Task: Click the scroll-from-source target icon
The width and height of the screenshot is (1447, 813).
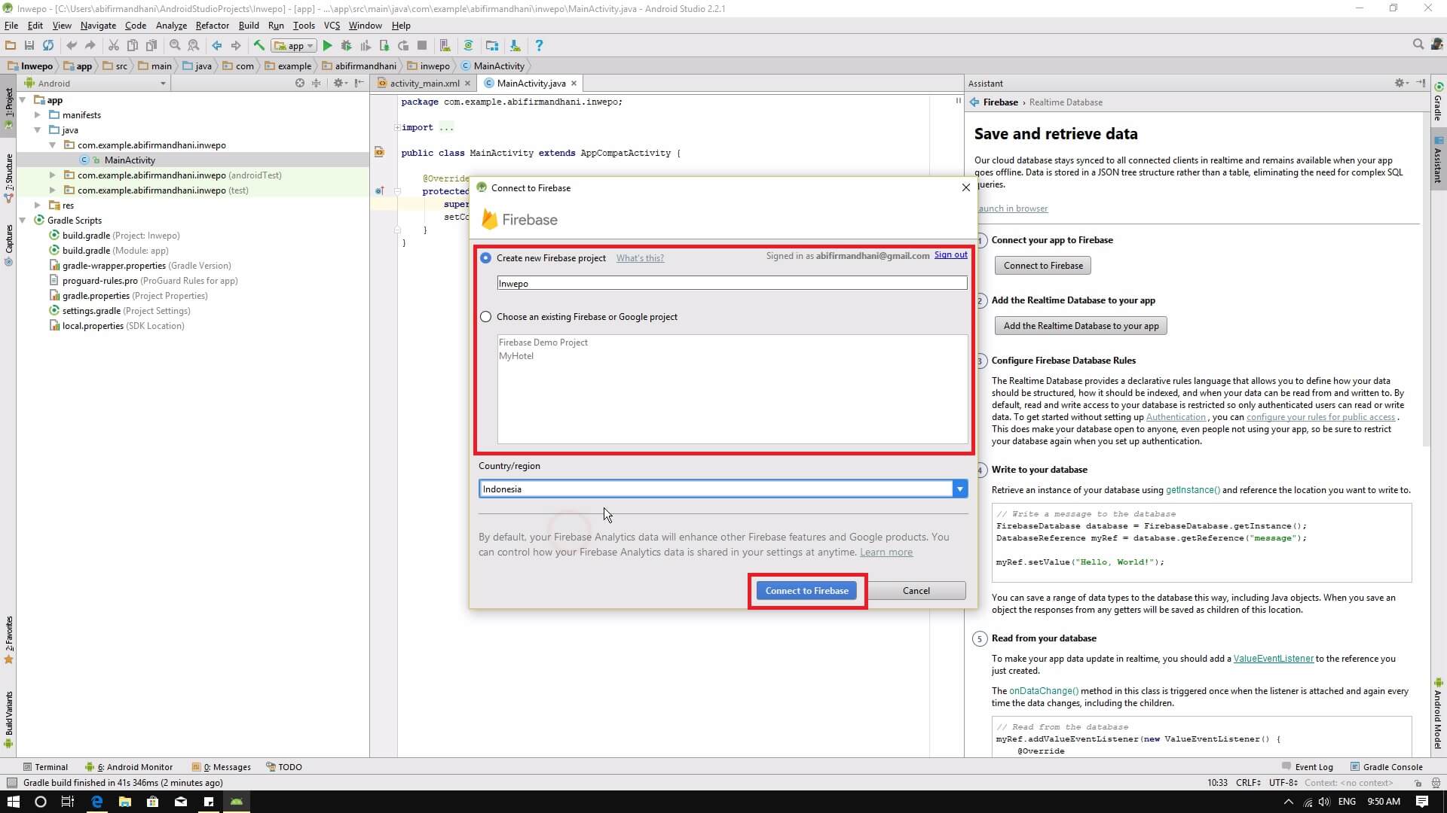Action: (x=300, y=83)
